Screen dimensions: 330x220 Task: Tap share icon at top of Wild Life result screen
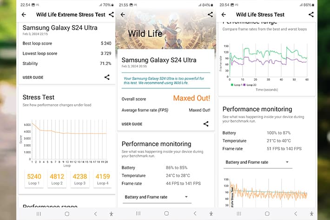pyautogui.click(x=210, y=14)
